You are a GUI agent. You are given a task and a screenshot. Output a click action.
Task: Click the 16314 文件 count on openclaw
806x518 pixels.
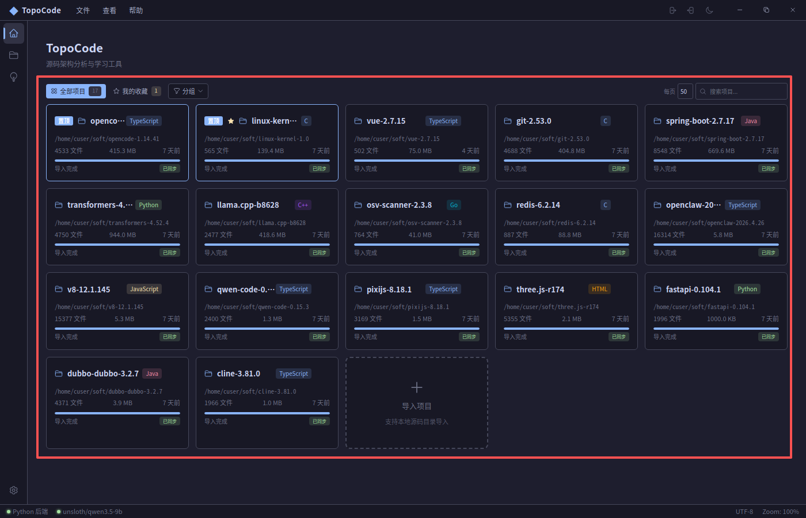[x=669, y=235]
